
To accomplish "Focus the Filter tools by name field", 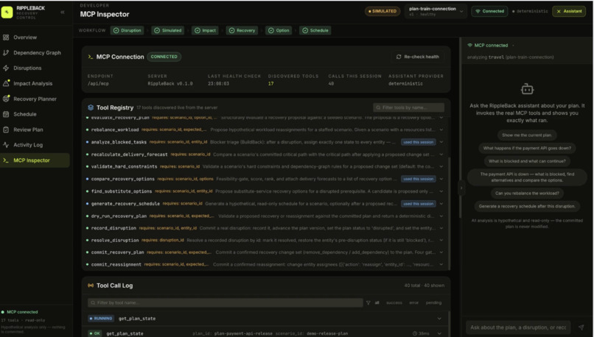I will 409,107.
